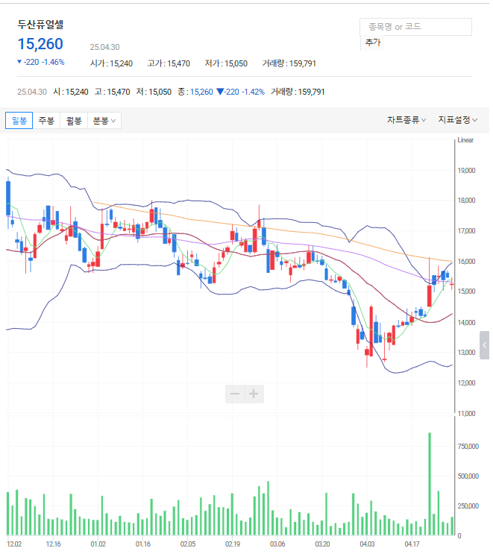Screen dimensions: 493x554
Task: Select the 일봉 daily chart tab
Action: click(19, 122)
